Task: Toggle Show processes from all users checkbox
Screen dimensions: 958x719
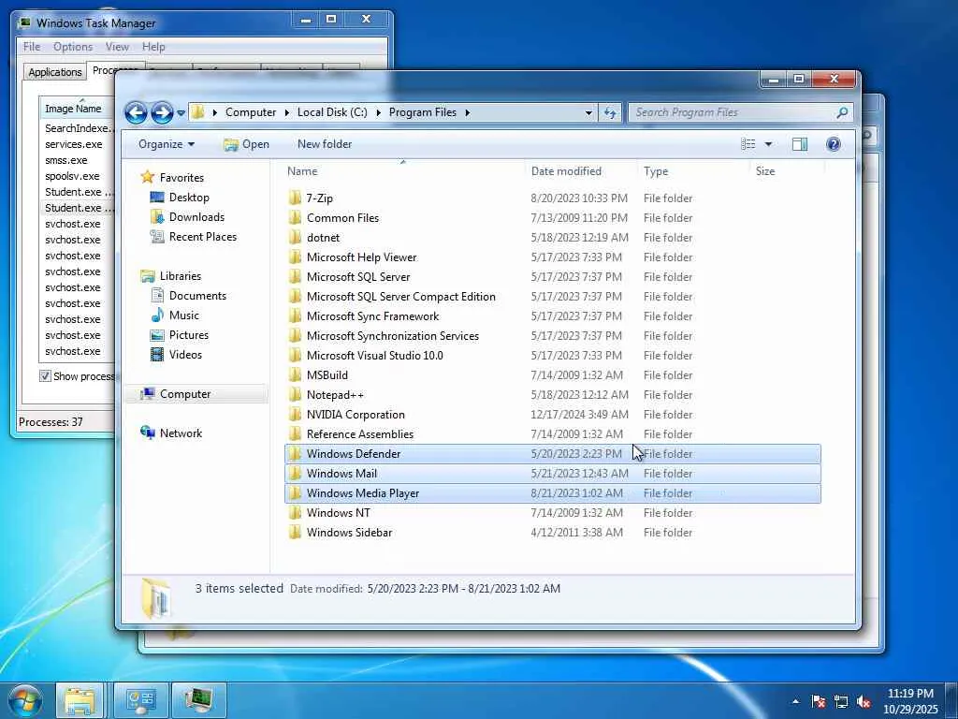Action: click(45, 376)
